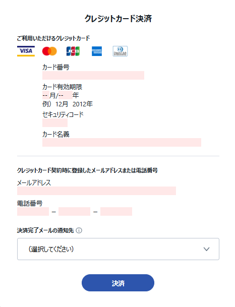Screen dimensions: 235x307
Task: Click the クレジットカード決済 heading
Action: (118, 19)
